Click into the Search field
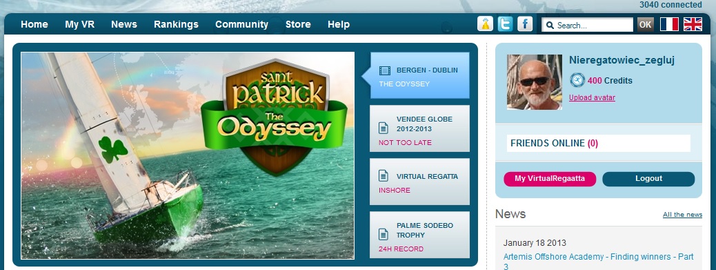 587,25
